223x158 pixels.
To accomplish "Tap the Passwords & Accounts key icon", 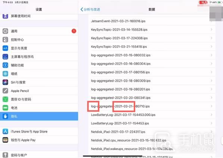I will click(5, 155).
